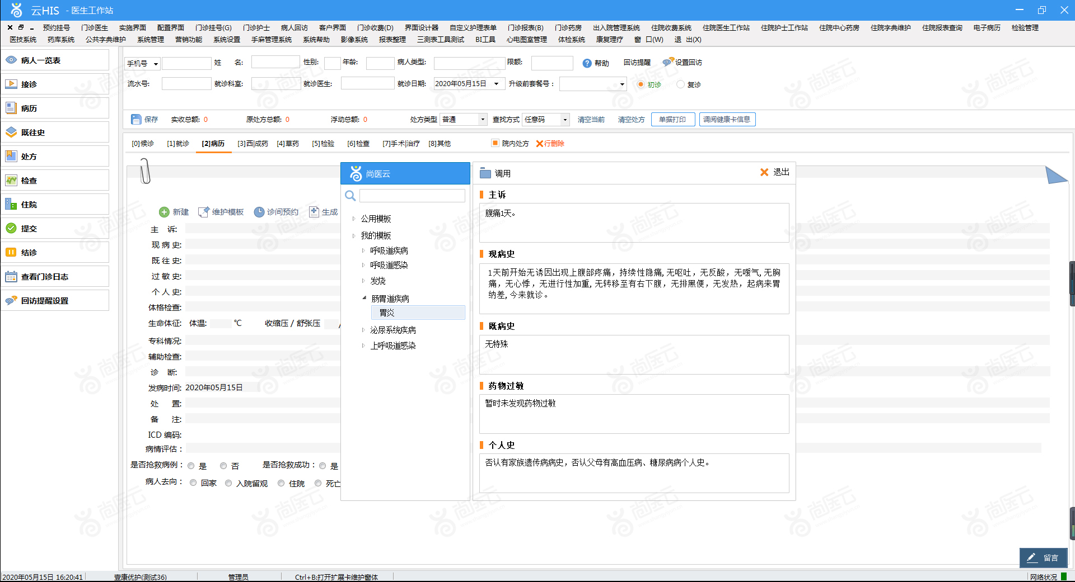Expand the 我的模板 tree node

point(354,235)
